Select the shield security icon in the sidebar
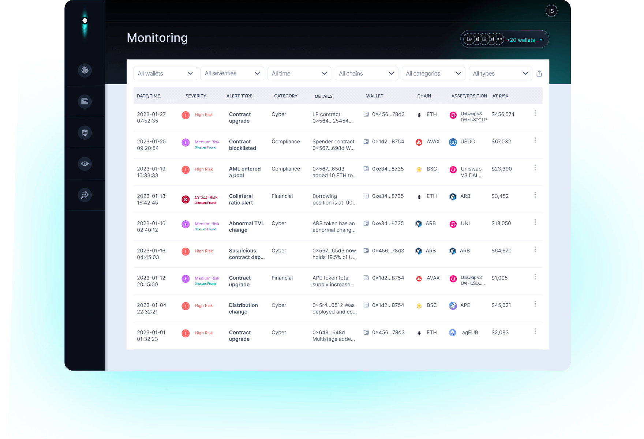 85,132
